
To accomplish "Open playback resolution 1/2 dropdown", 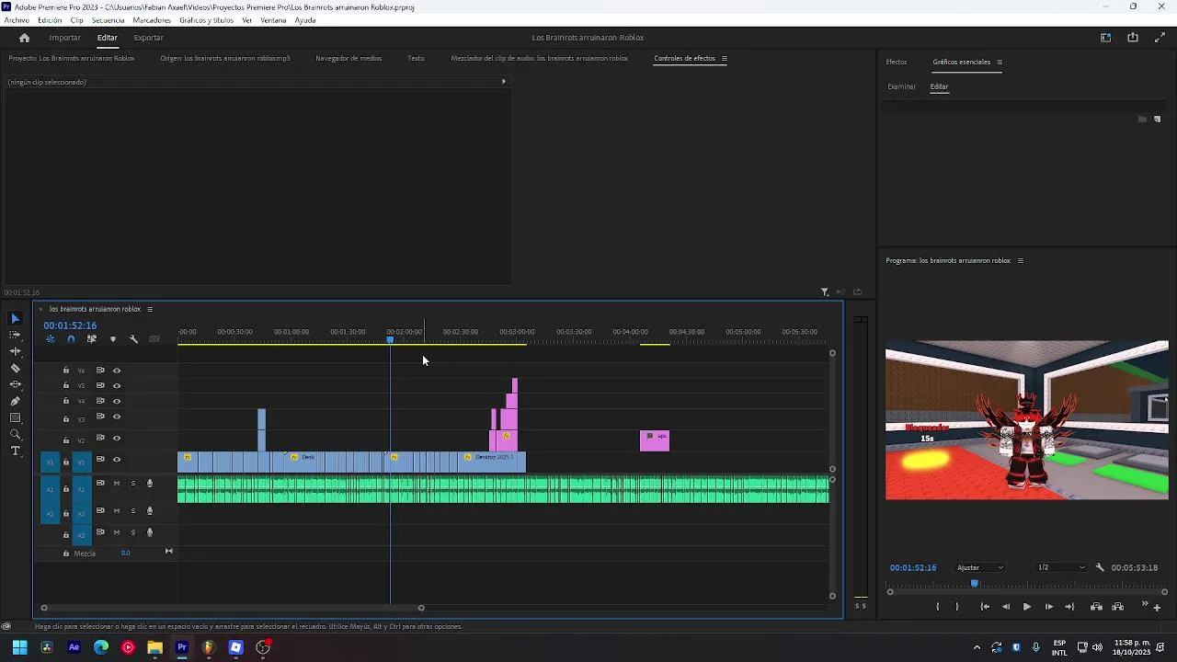I will [x=1061, y=567].
